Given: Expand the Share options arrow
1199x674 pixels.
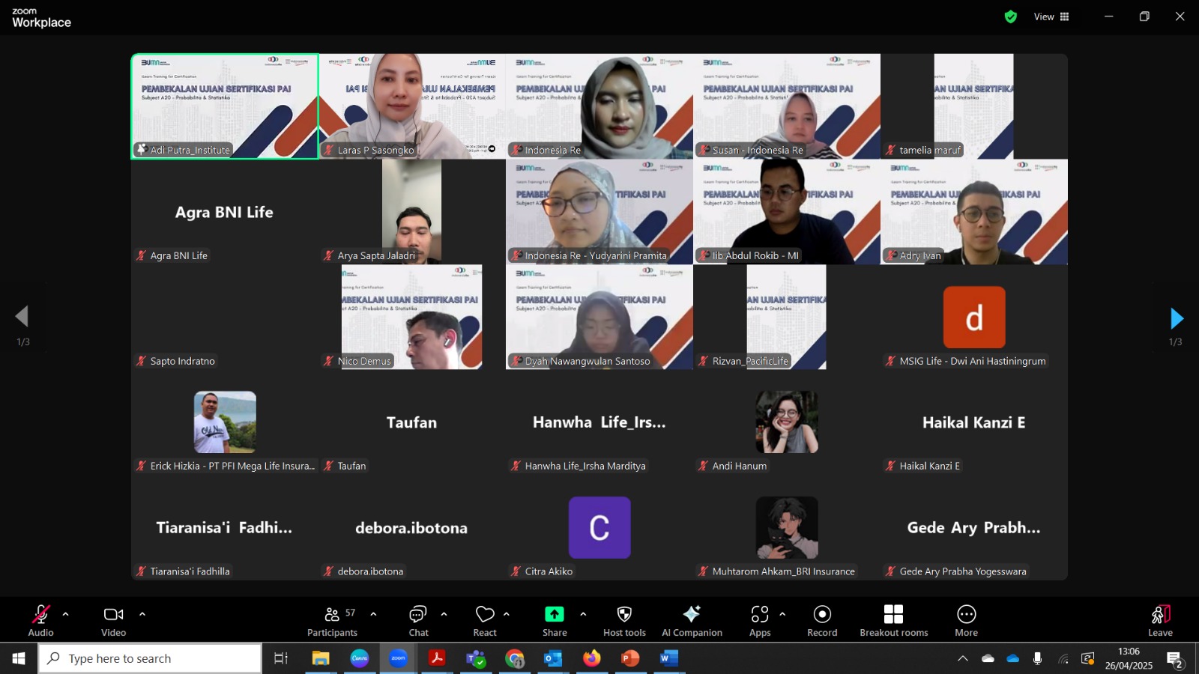Looking at the screenshot, I should 583,614.
